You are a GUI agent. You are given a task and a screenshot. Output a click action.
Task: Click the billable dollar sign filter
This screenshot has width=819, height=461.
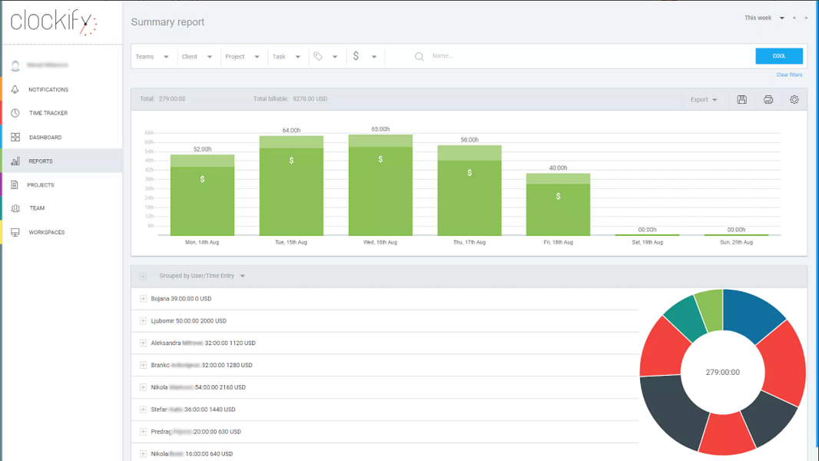[x=356, y=56]
